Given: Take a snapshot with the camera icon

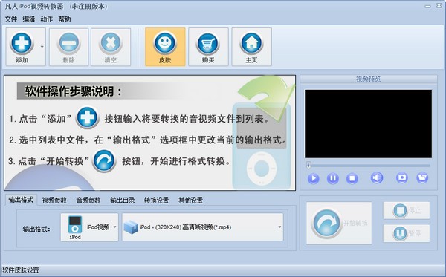Looking at the screenshot, I should point(401,177).
